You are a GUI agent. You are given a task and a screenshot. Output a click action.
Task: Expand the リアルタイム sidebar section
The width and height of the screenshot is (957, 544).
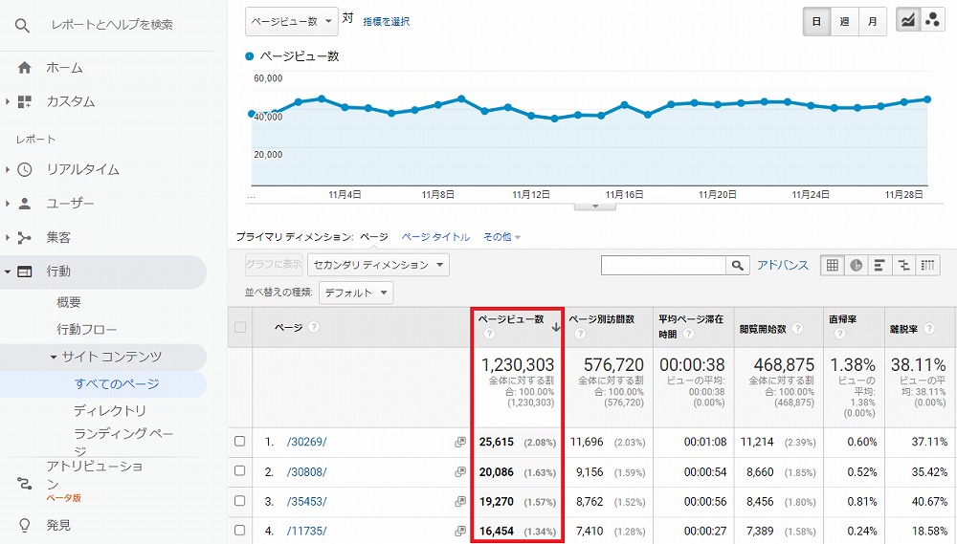[8, 169]
